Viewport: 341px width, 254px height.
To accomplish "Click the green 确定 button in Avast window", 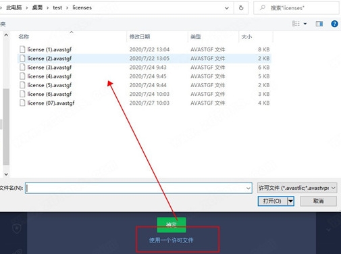I will tap(172, 225).
